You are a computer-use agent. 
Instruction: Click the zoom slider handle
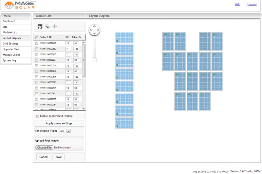pyautogui.click(x=94, y=60)
